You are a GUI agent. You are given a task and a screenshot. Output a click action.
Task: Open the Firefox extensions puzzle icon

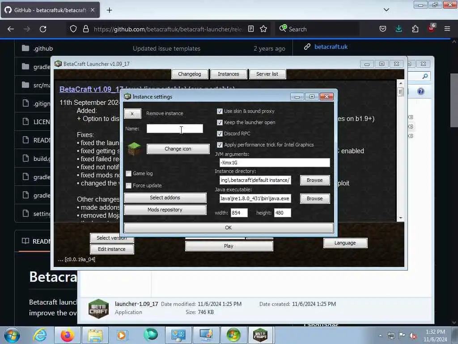(x=415, y=29)
